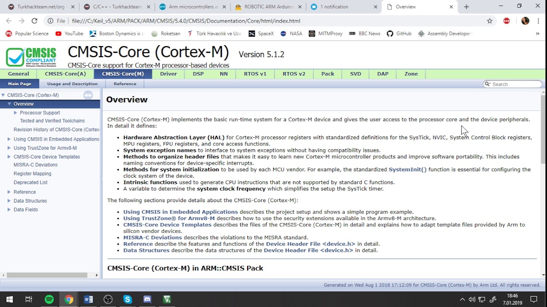The width and height of the screenshot is (547, 307).
Task: Open the MISRA-C Deviations link in overview
Action: point(153,237)
